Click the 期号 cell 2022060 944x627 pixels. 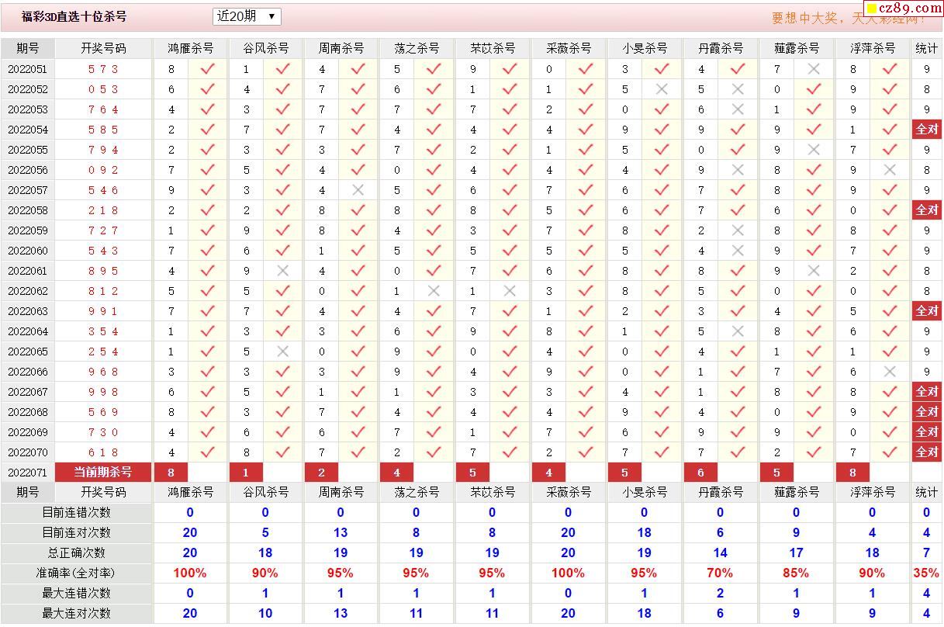28,251
